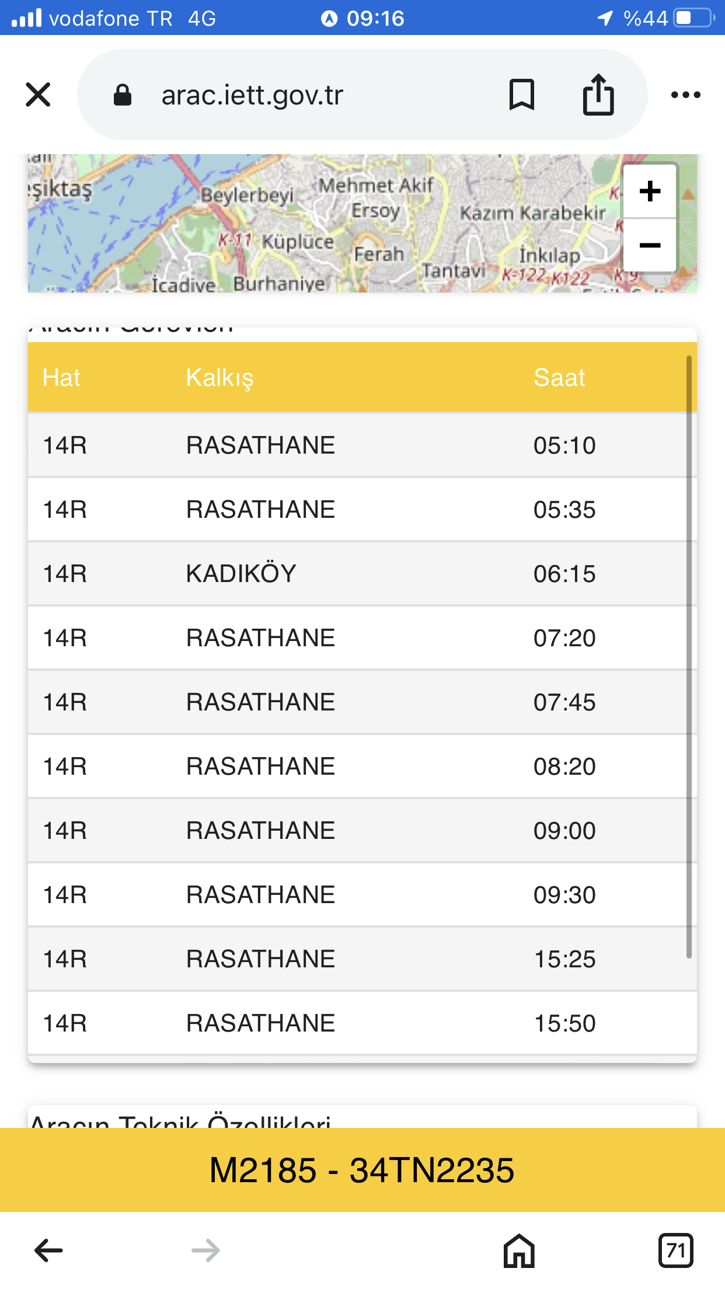Show the 71 open tabs
The width and height of the screenshot is (725, 1289).
pyautogui.click(x=675, y=1250)
